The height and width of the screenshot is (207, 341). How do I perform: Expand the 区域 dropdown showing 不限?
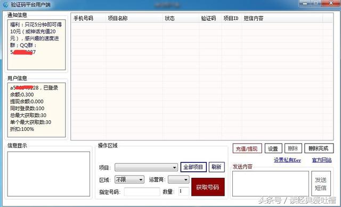(x=129, y=180)
